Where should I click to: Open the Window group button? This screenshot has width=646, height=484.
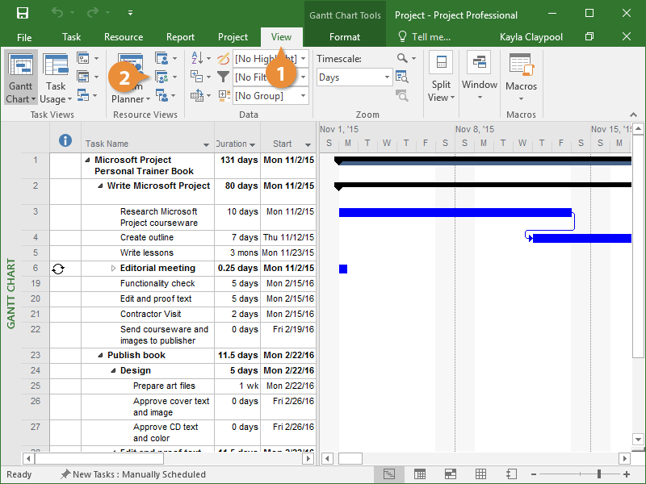(x=479, y=77)
